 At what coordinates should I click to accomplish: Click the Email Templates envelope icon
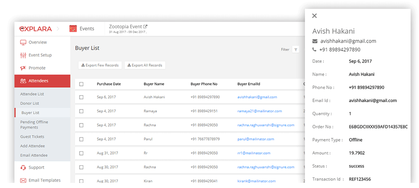pyautogui.click(x=23, y=180)
